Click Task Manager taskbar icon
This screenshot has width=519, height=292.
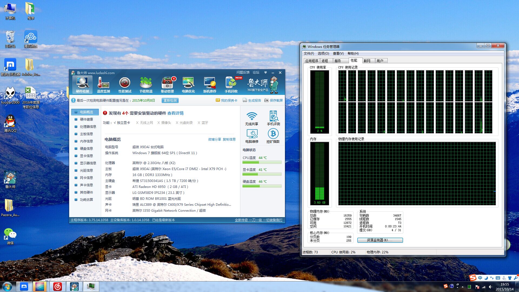tap(91, 287)
